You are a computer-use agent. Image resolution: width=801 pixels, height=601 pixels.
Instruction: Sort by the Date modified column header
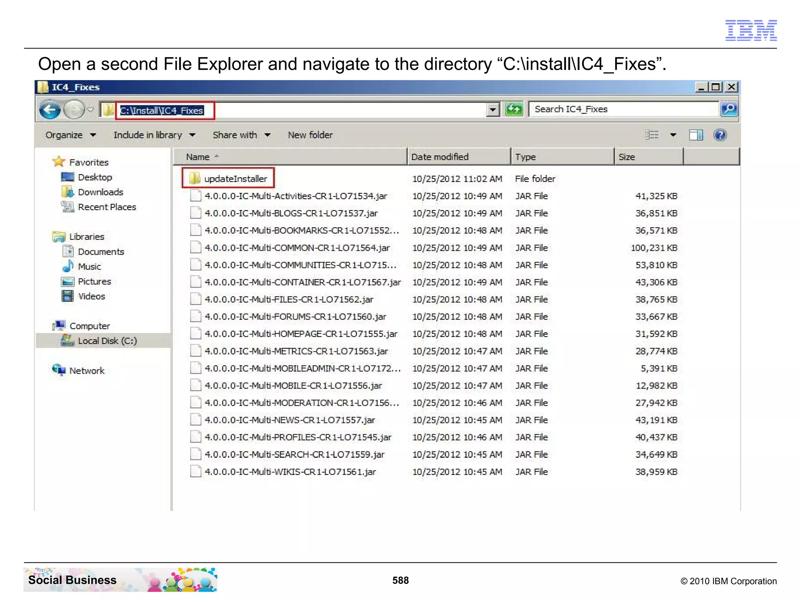pos(459,157)
